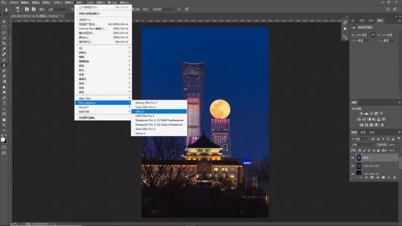The image size is (402, 226).
Task: Select the History Brush tool
Action: point(4,71)
